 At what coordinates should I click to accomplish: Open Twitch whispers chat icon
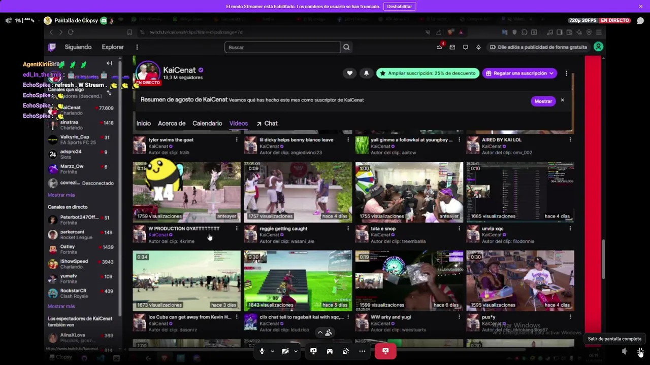(465, 47)
